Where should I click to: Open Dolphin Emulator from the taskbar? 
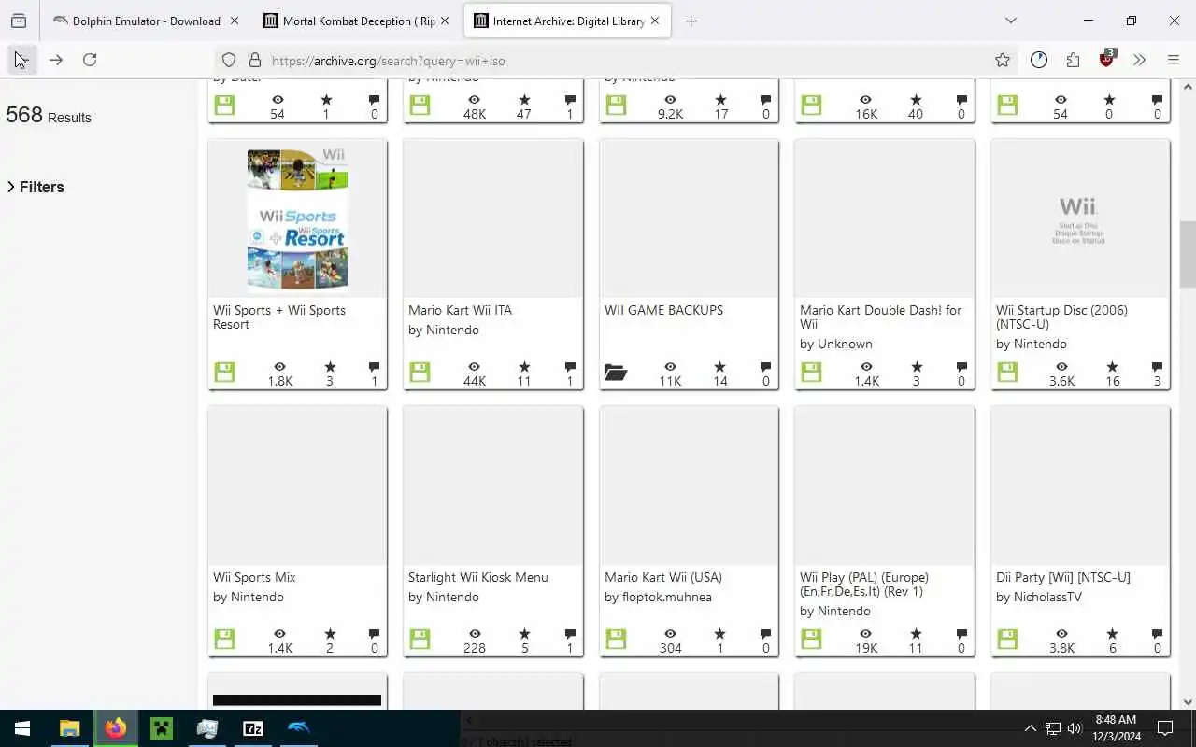[x=298, y=728]
